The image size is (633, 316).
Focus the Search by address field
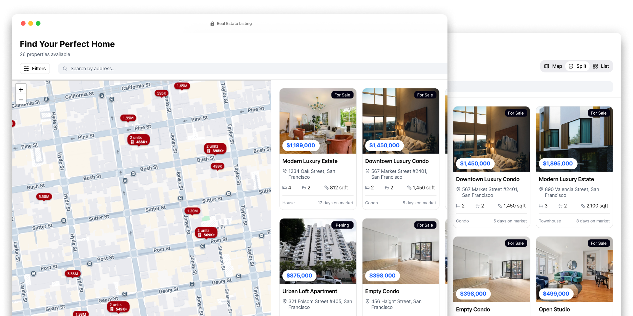pyautogui.click(x=253, y=69)
